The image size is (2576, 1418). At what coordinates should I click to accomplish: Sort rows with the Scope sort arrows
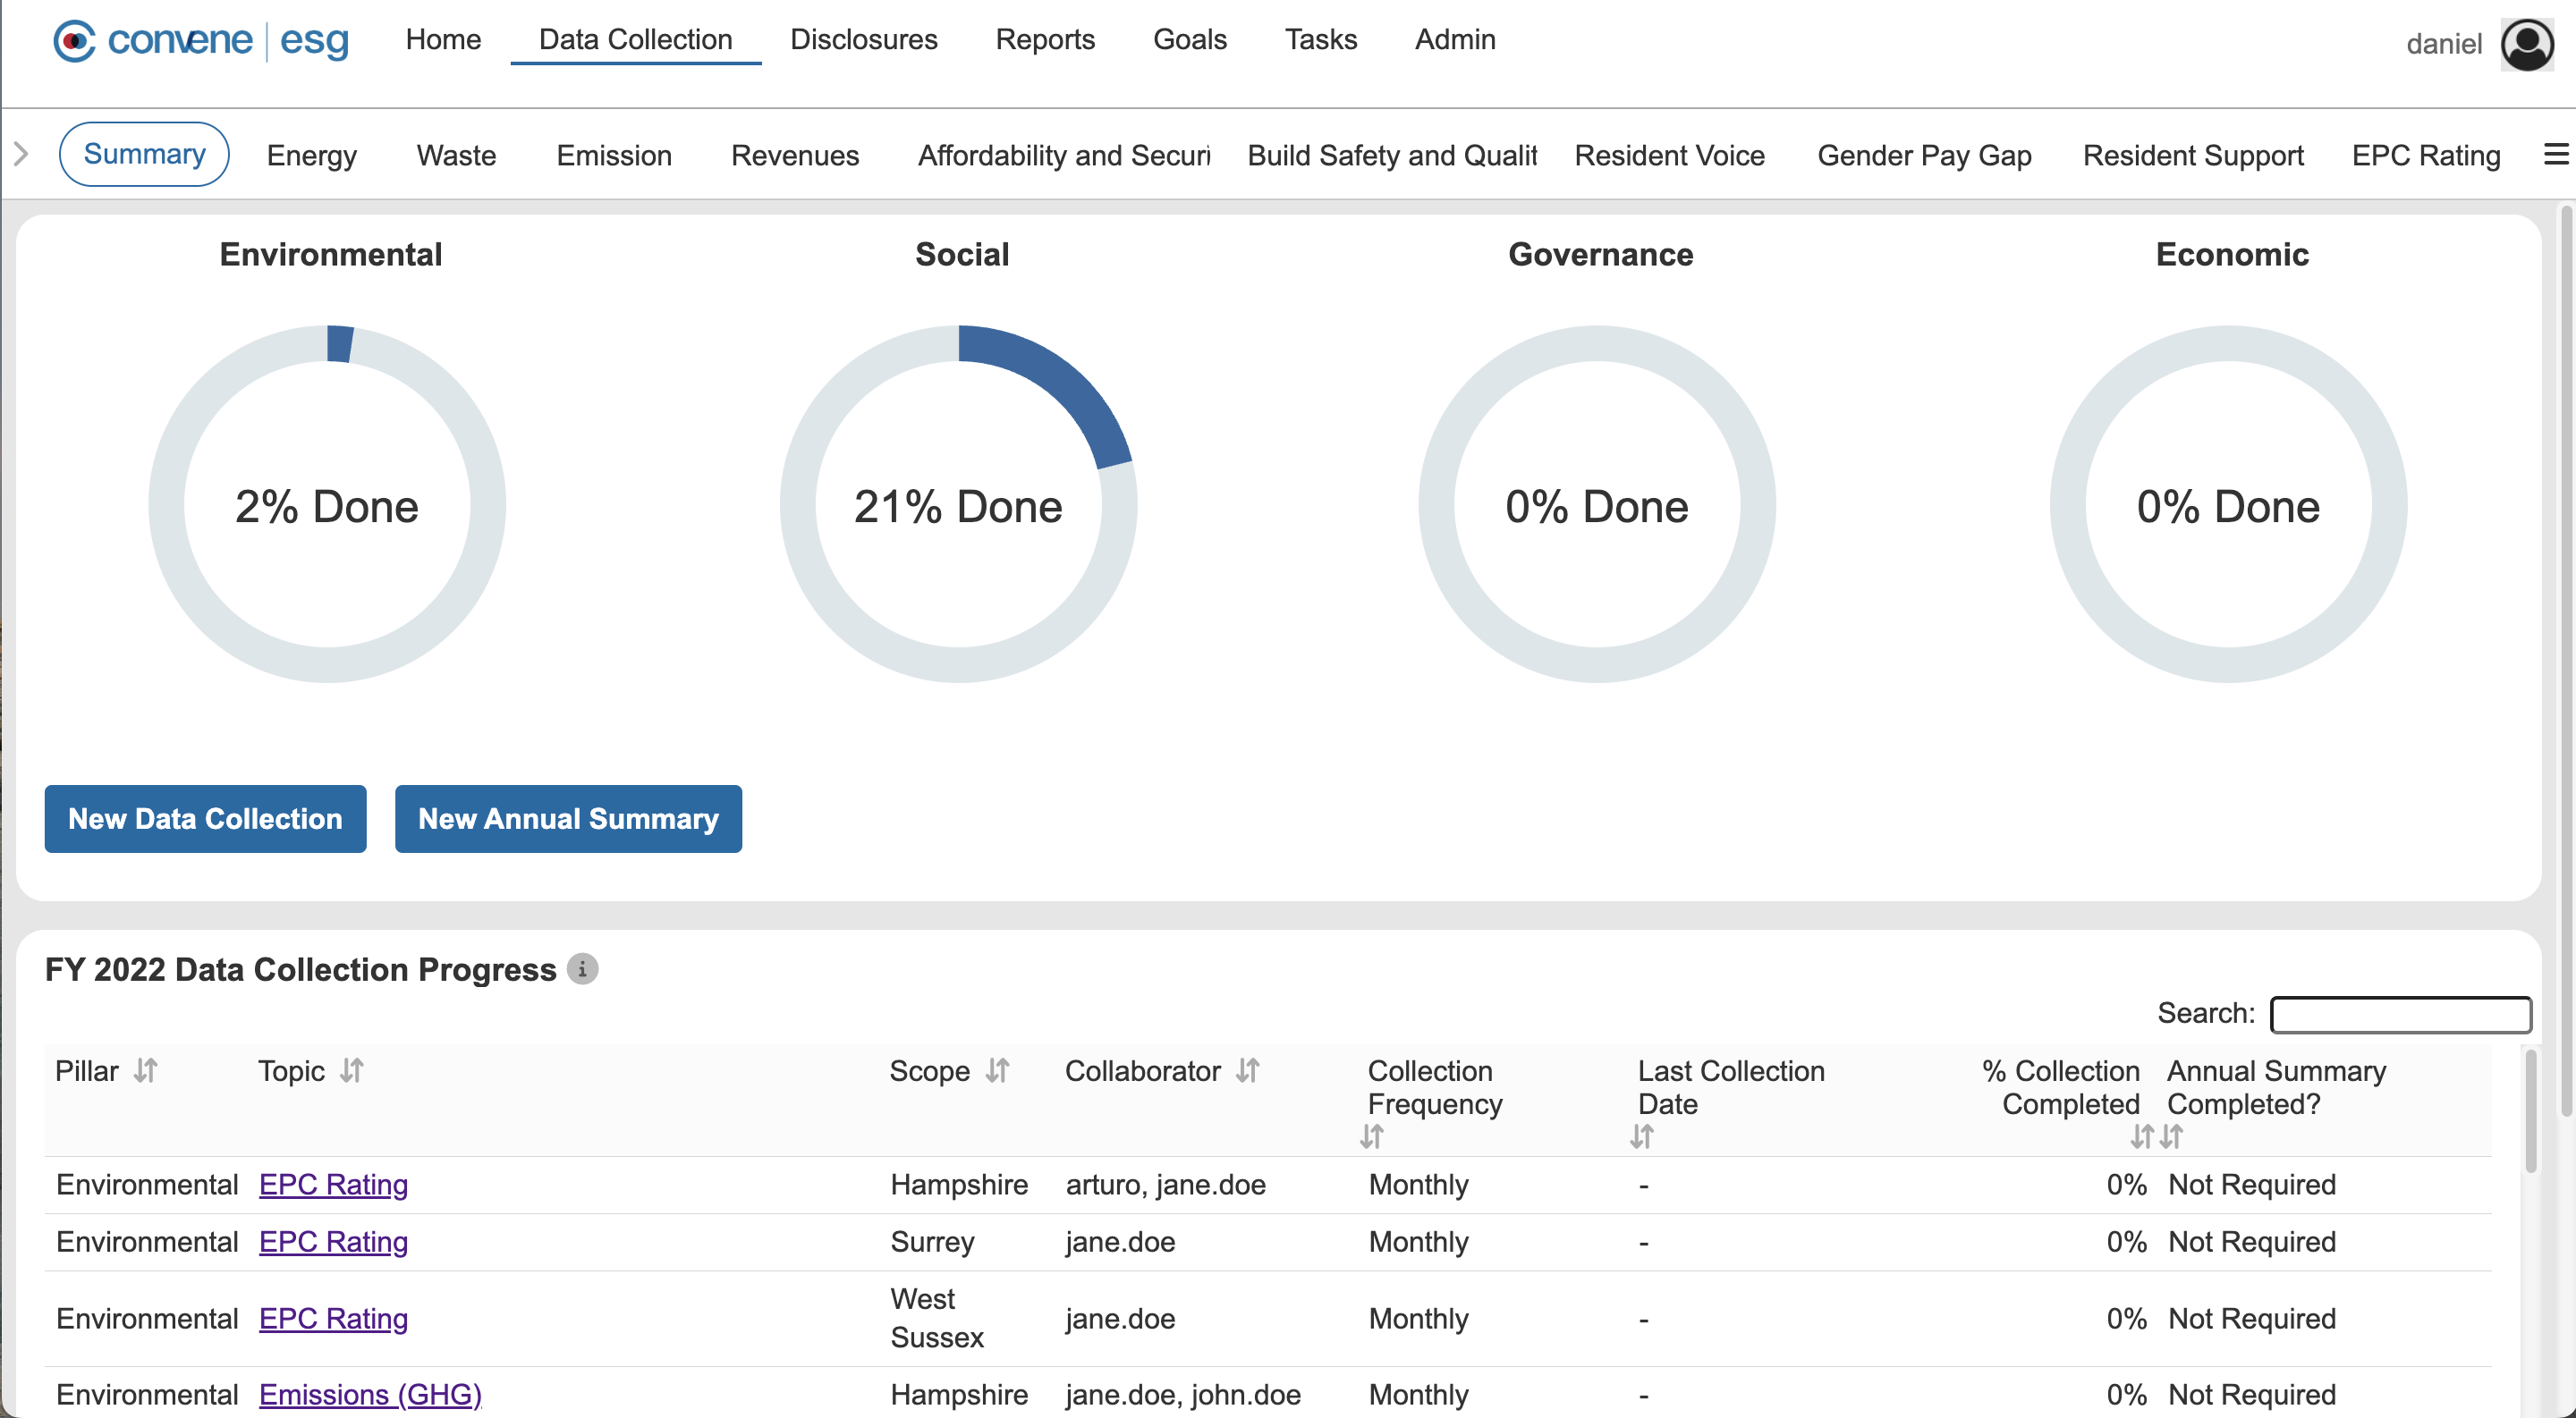[996, 1070]
